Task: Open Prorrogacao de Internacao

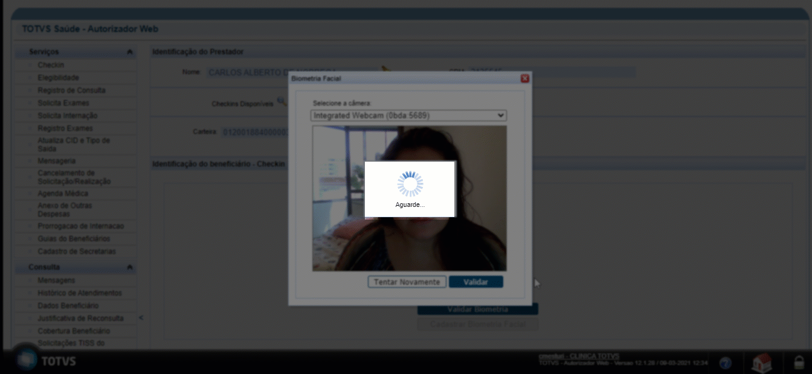Action: [x=80, y=226]
